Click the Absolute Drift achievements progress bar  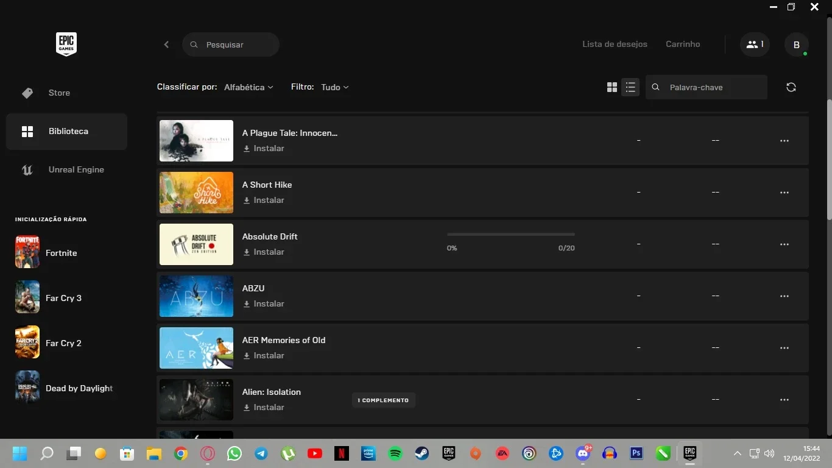[510, 234]
